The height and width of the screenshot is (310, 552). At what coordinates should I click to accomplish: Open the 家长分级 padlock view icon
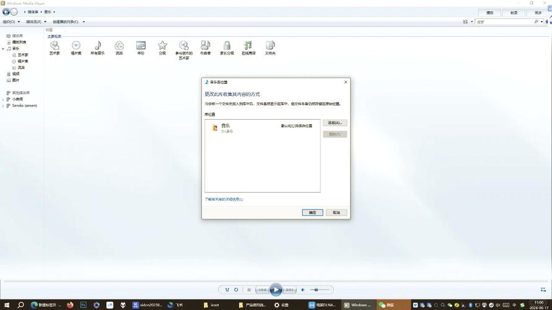[227, 48]
